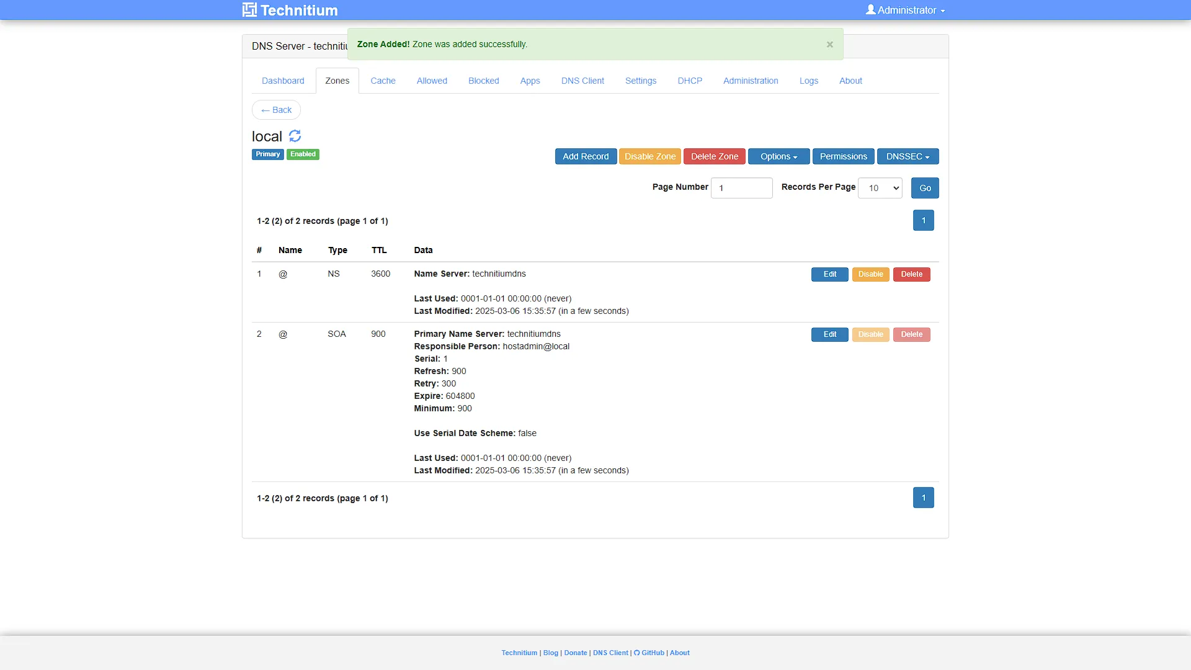Disable the NS record
The width and height of the screenshot is (1191, 670).
click(870, 274)
